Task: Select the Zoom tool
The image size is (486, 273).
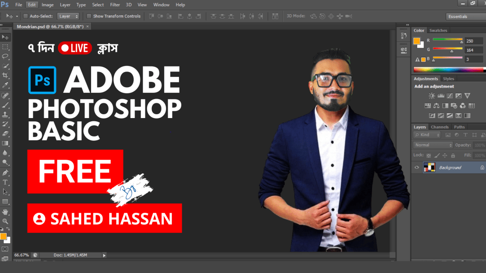Action: (5, 221)
